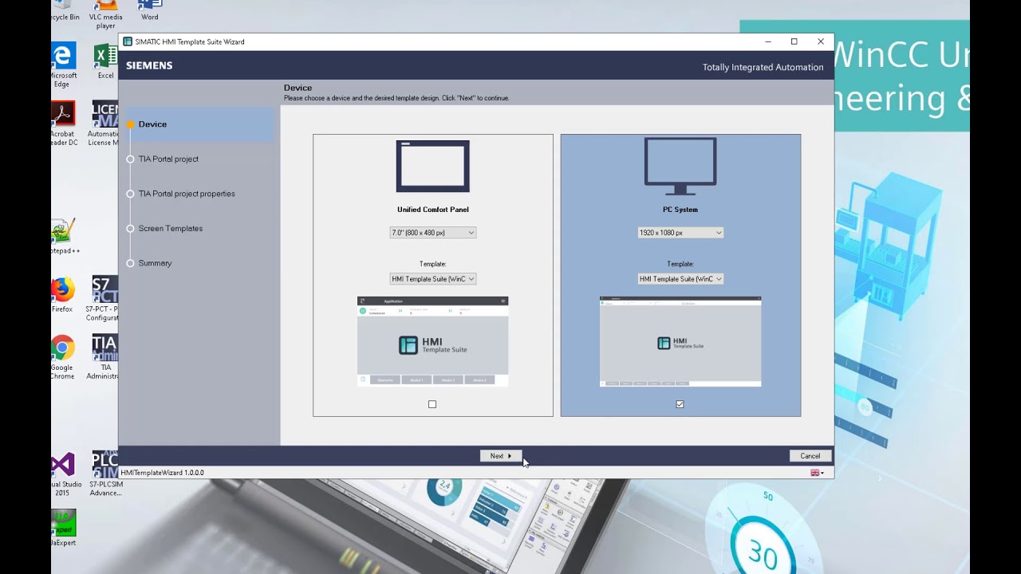Open TIA Administrator desktop icon
This screenshot has height=574, width=1021.
click(104, 357)
